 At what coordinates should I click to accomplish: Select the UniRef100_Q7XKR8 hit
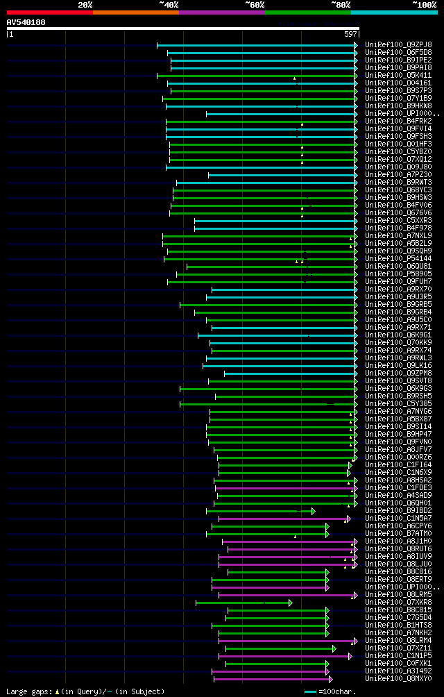(x=398, y=601)
